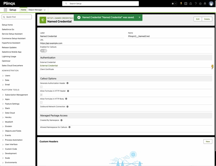Click New in Custom Headers
216x166 pixels.
coord(208,141)
